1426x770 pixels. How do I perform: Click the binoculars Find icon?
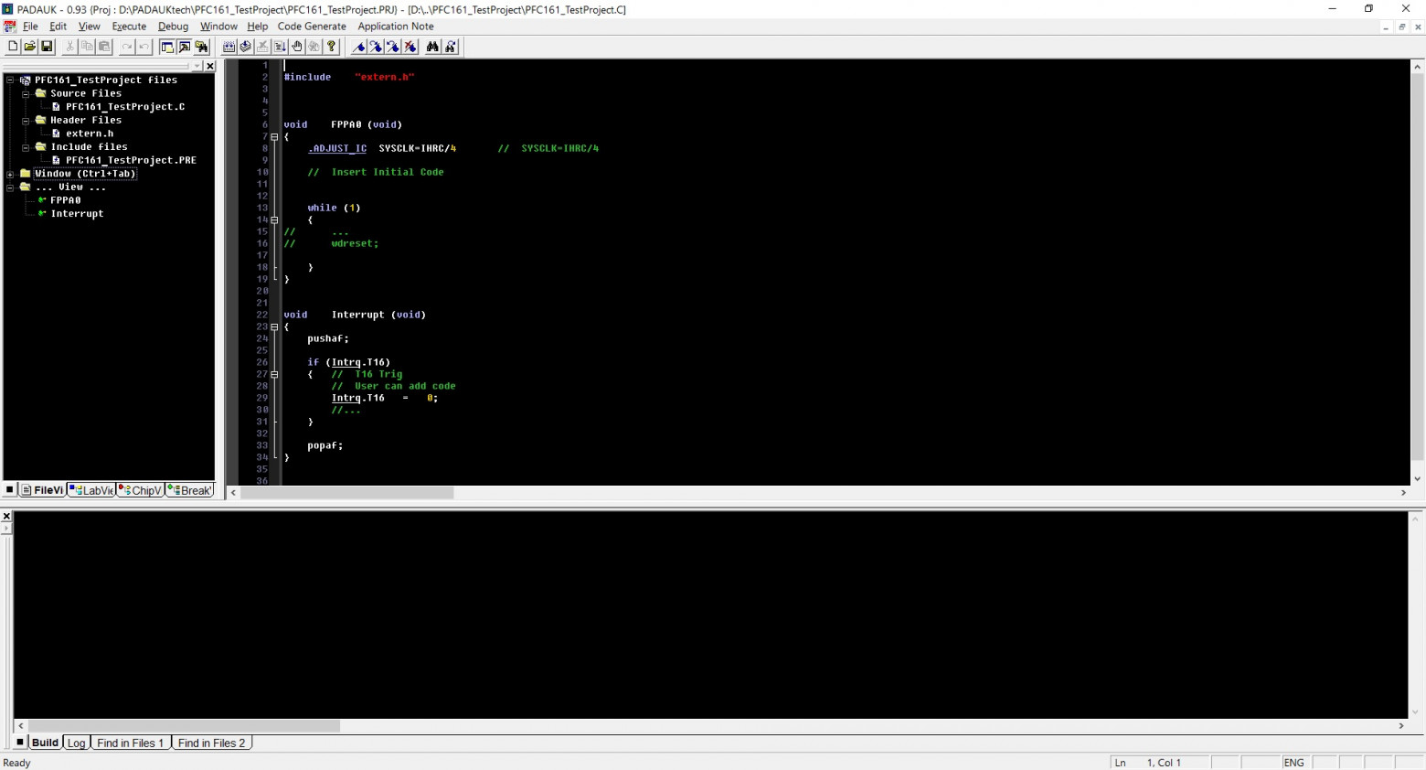point(432,47)
